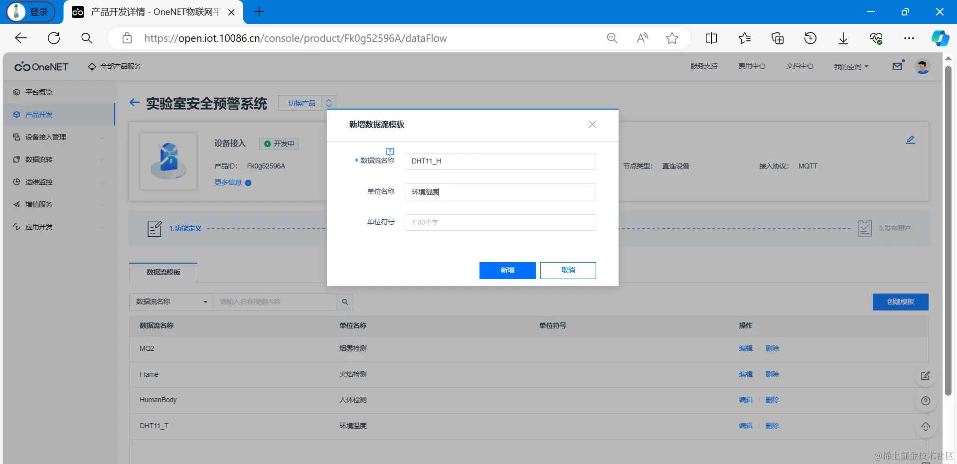Screen dimensions: 957x464
Task: Open the browser settings ellipsis menu
Action: (909, 38)
